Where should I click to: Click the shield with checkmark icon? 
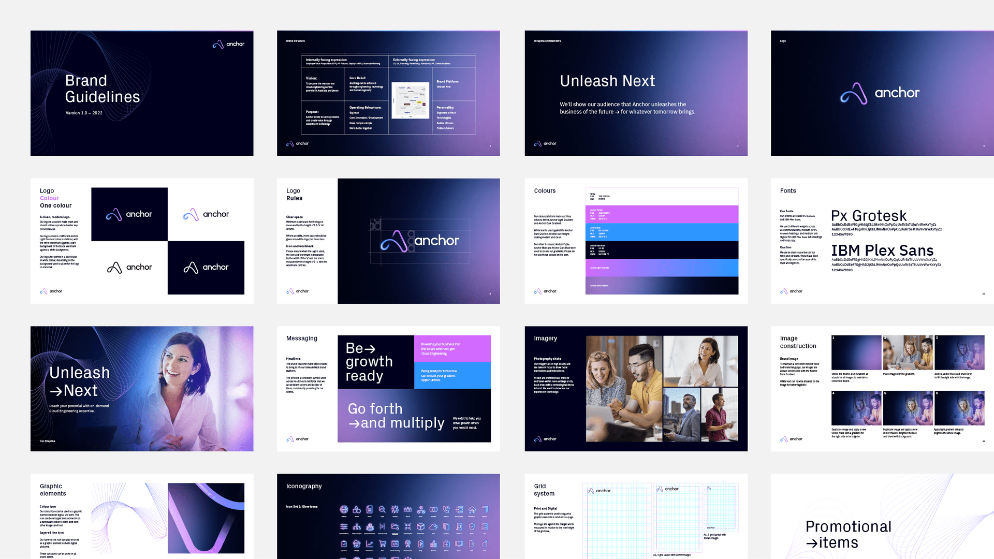click(x=472, y=526)
